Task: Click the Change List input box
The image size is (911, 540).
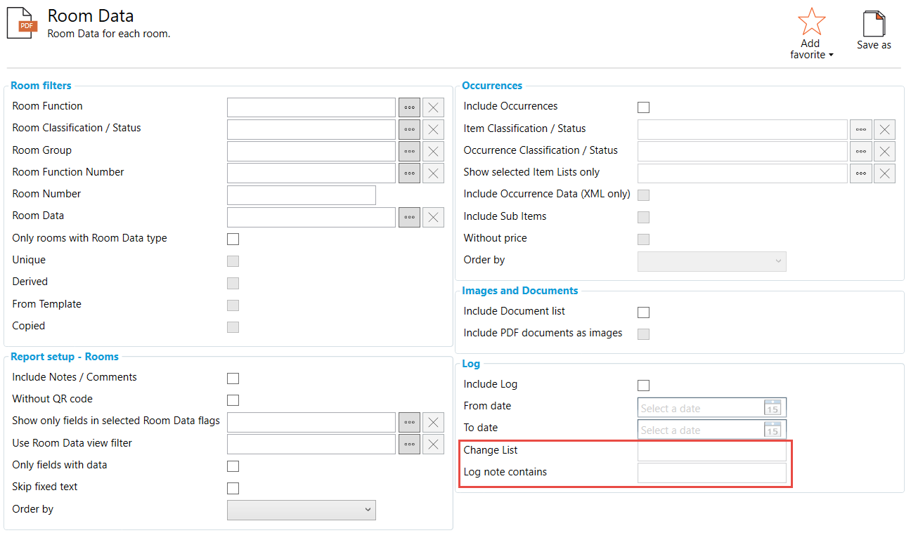Action: [x=711, y=451]
